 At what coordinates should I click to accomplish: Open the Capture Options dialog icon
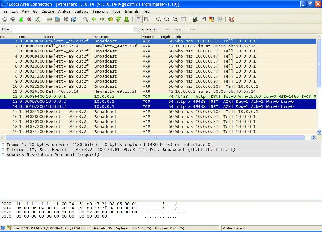click(x=13, y=19)
